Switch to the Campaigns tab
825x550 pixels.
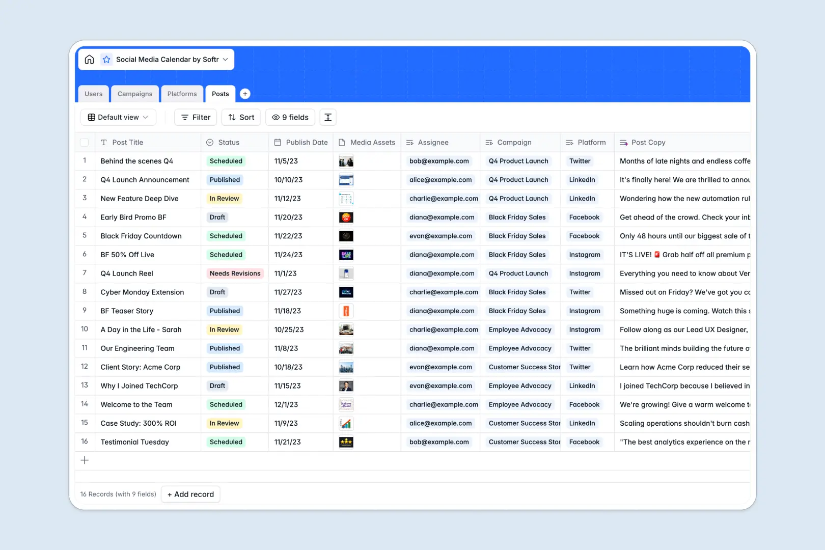coord(134,94)
